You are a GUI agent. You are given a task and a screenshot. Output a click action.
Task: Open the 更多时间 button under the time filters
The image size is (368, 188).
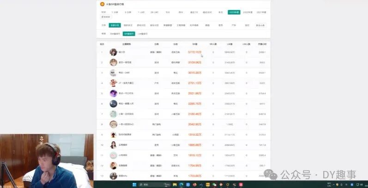coord(106,17)
